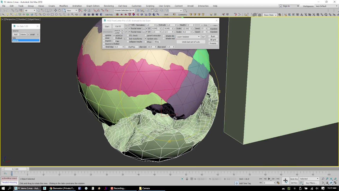This screenshot has height=191, width=339.
Task: Click the Go to End playback icon
Action: coord(278,179)
